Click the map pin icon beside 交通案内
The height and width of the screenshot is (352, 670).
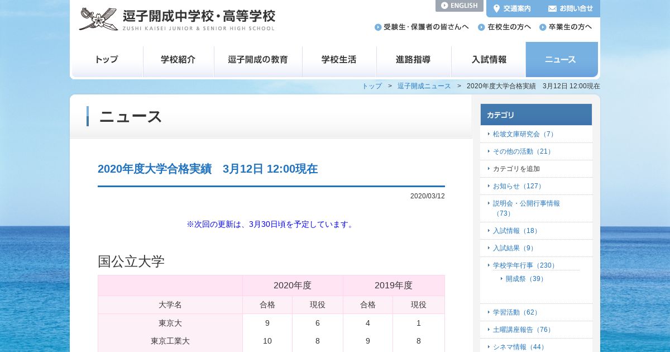click(x=496, y=8)
